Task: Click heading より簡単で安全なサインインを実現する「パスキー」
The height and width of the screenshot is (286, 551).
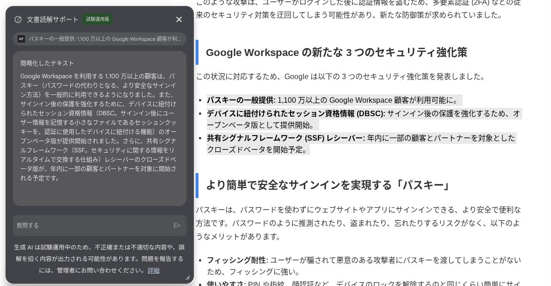Action: coord(328,185)
